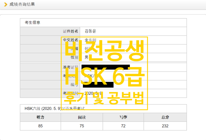Click the 写作 column header
The image size is (206, 140).
(x=123, y=117)
